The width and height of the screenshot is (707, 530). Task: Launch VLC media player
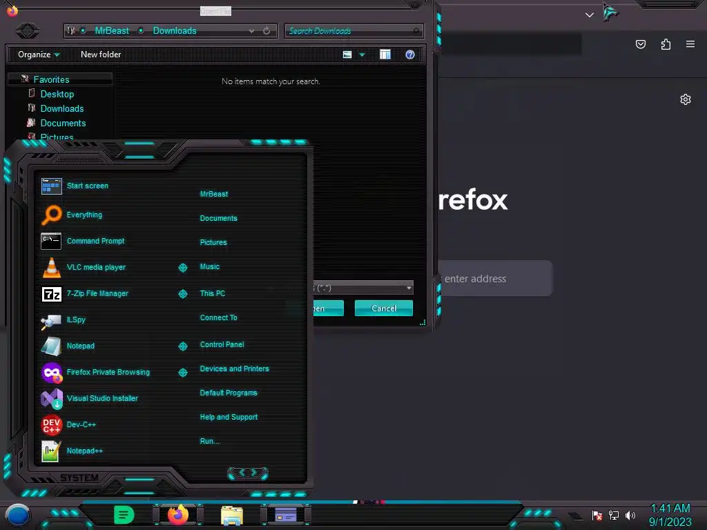[84, 267]
